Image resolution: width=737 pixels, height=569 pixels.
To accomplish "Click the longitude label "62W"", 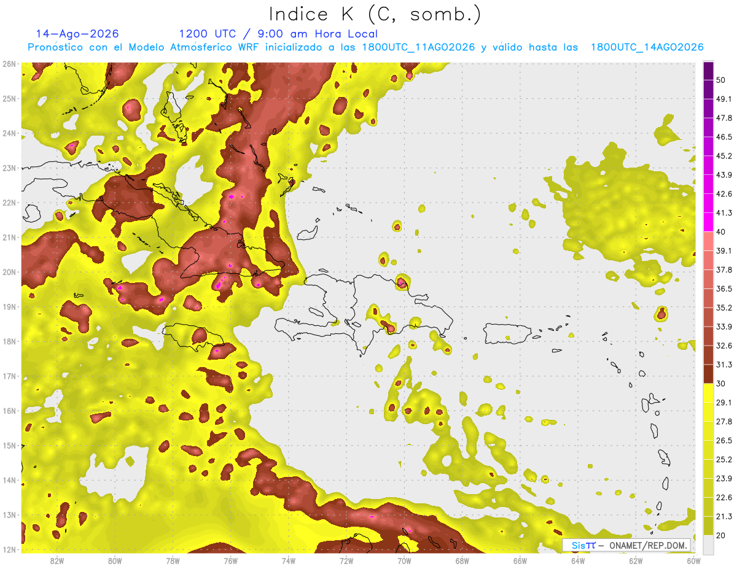I will point(636,561).
